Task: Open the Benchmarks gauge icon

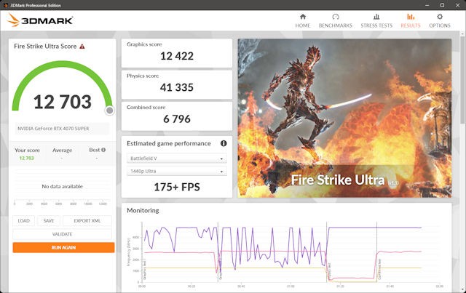Action: coord(336,17)
